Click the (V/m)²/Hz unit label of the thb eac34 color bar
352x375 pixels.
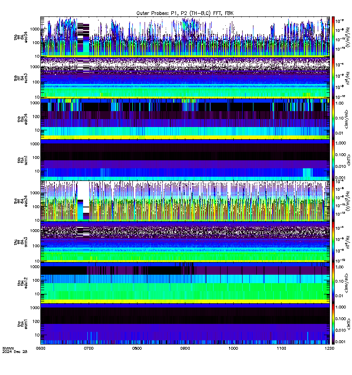348,37
